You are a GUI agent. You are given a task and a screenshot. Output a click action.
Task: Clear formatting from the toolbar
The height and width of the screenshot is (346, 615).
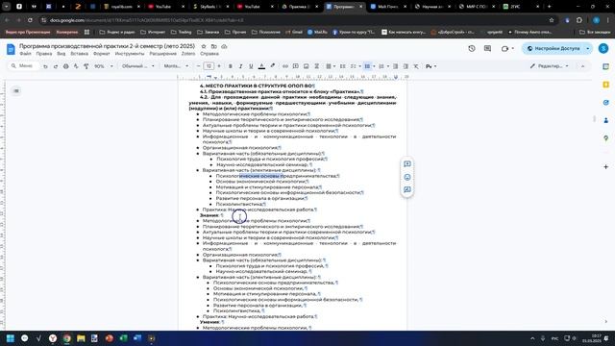(416, 66)
